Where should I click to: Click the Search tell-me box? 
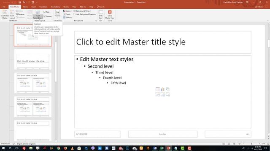pyautogui.click(x=101, y=7)
